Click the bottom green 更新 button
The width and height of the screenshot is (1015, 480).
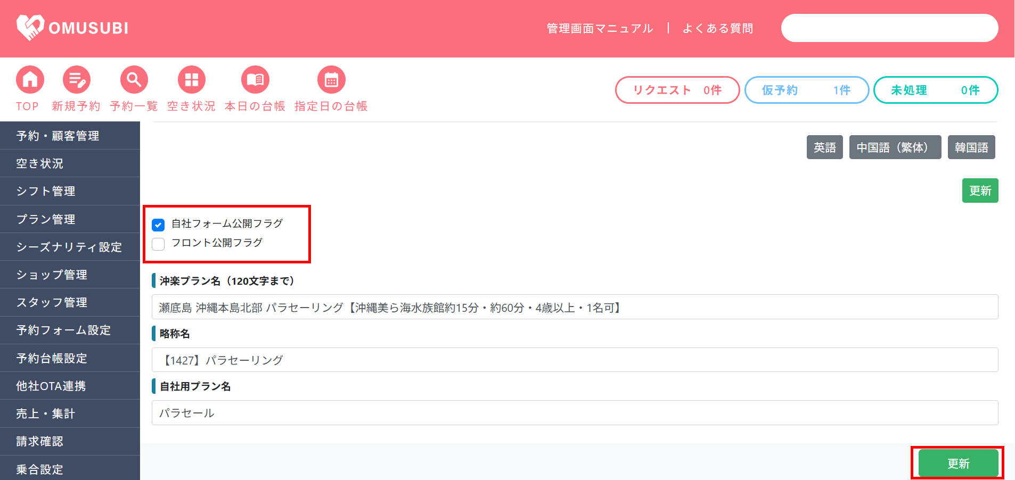[x=958, y=464]
